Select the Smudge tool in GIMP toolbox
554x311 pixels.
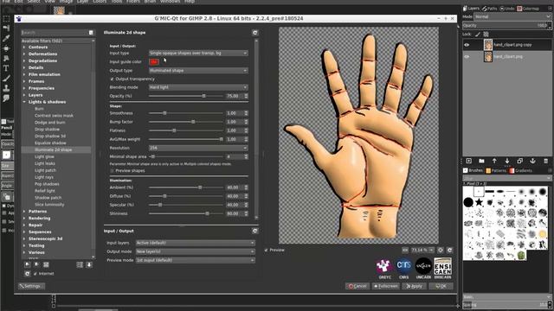pyautogui.click(x=6, y=98)
